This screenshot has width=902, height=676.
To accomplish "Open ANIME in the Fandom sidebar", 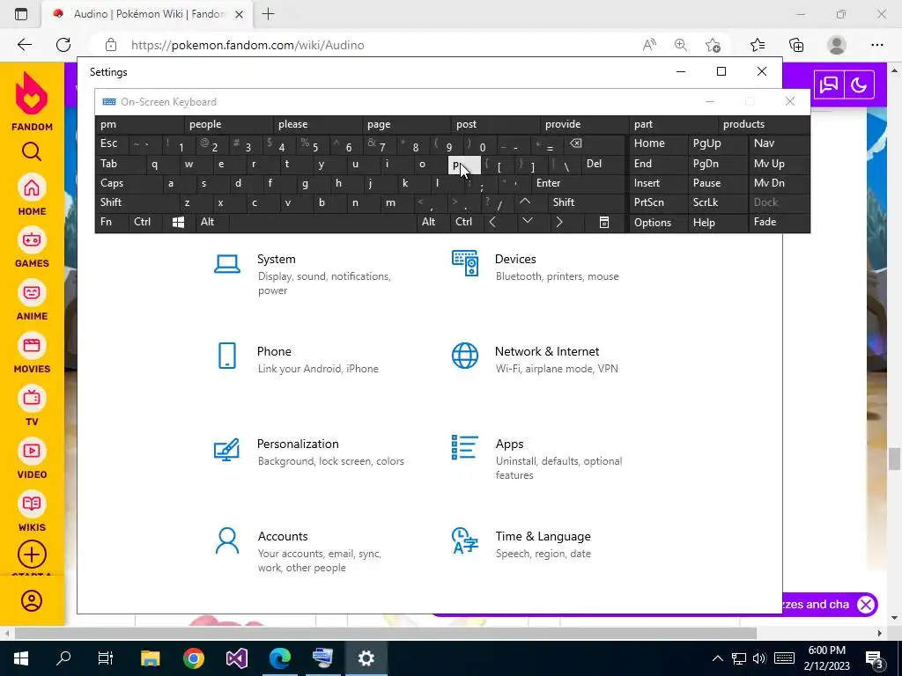I will click(x=32, y=300).
